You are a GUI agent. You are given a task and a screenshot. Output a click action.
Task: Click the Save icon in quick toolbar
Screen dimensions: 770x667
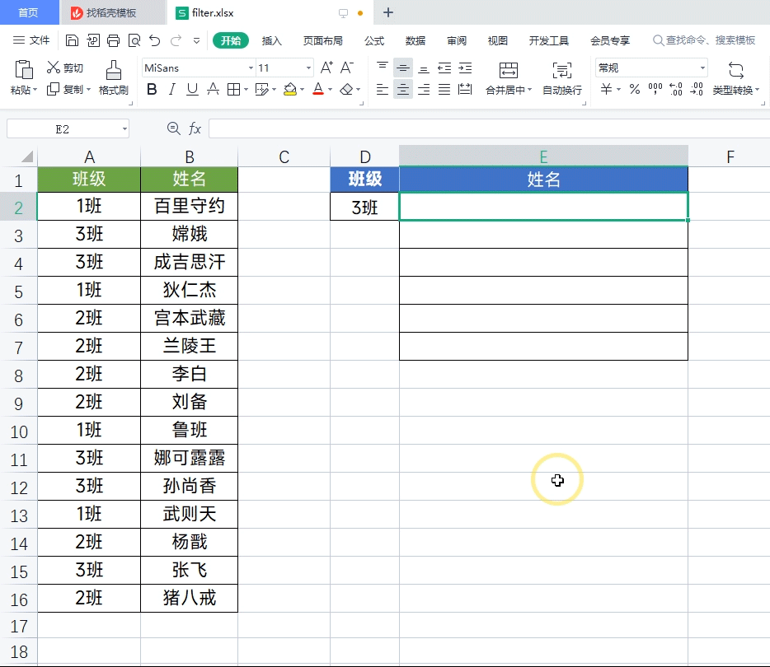(72, 40)
